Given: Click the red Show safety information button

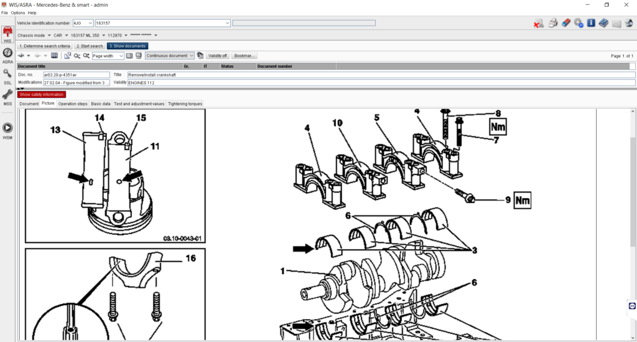Looking at the screenshot, I should [42, 94].
